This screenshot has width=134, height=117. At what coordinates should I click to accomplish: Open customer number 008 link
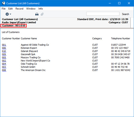coord(4,70)
